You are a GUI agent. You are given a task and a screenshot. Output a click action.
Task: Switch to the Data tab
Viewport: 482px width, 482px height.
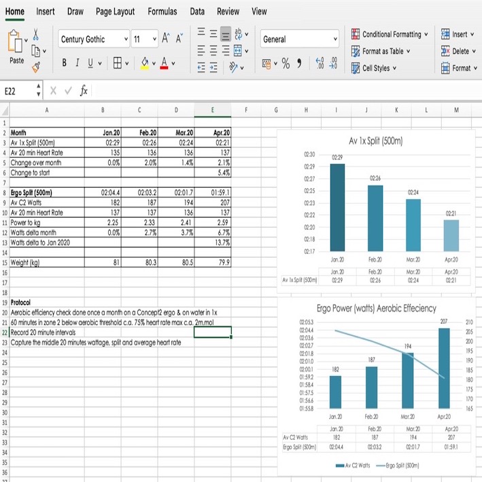[197, 12]
